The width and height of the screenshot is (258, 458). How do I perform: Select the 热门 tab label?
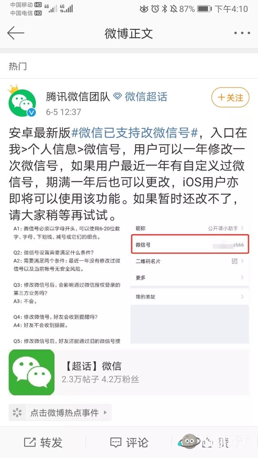18,66
